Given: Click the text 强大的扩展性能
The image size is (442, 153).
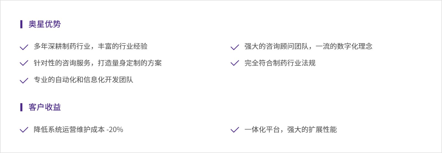Looking at the screenshot, I should tap(312, 129).
